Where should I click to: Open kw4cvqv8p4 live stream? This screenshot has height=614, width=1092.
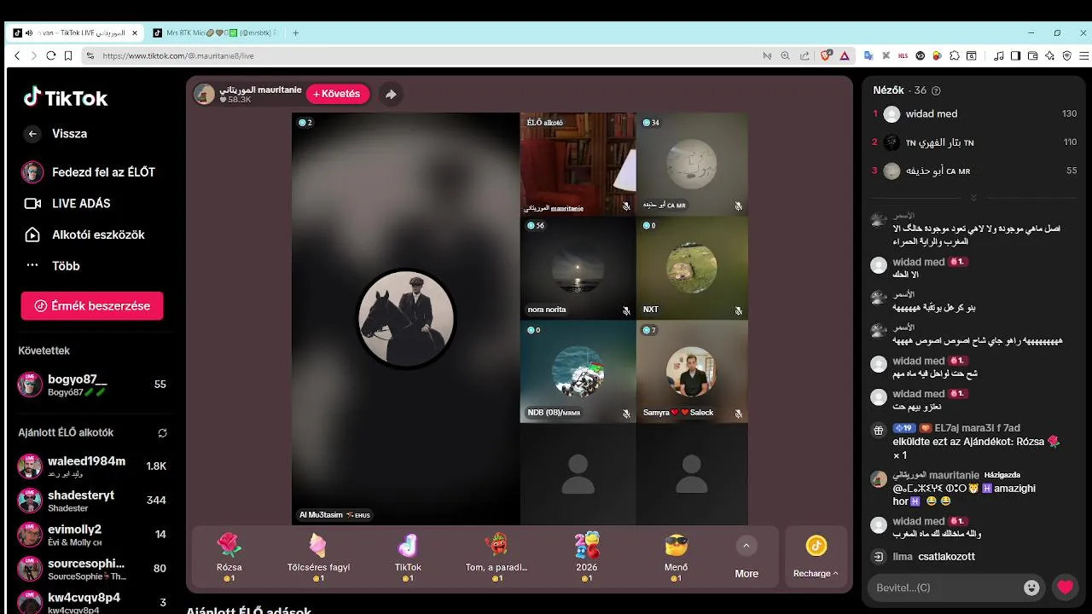point(92,602)
